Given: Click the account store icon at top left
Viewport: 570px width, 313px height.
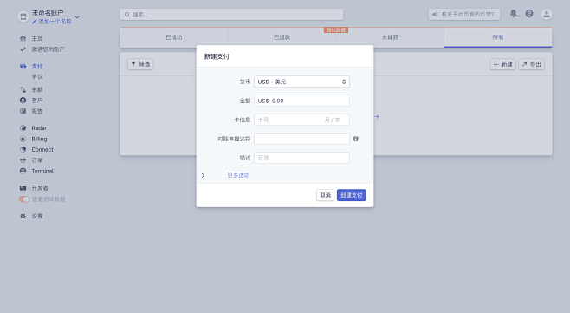Looking at the screenshot, I should 23,16.
